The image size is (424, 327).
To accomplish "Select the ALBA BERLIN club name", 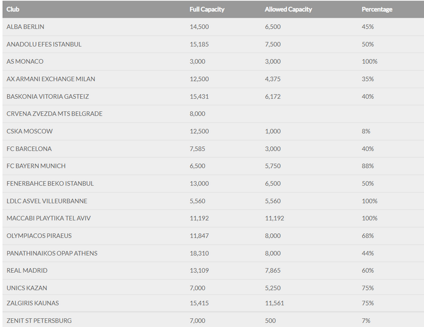I will pyautogui.click(x=25, y=27).
